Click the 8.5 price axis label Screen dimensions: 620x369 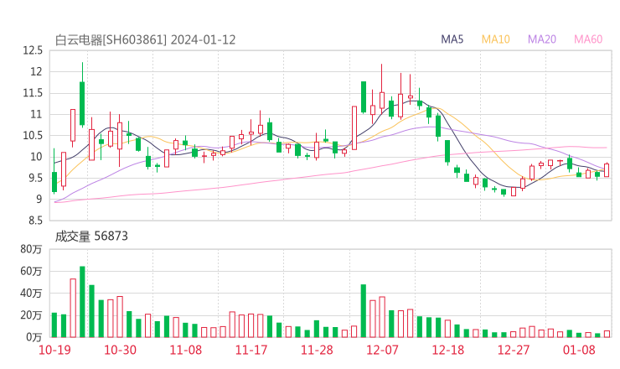35,221
